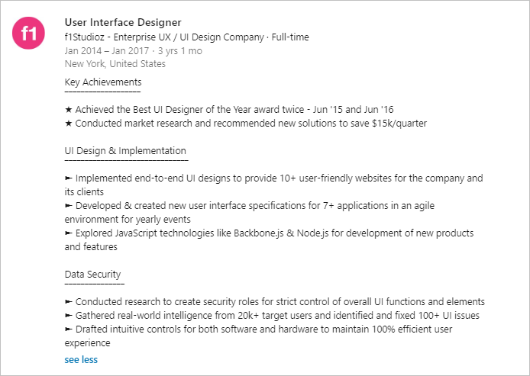Click the UI Design & Implementation heading
Screen dimensions: 530x376
125,151
